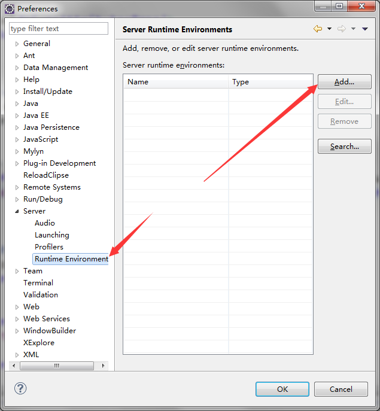Select the Audio item under Server

[44, 223]
